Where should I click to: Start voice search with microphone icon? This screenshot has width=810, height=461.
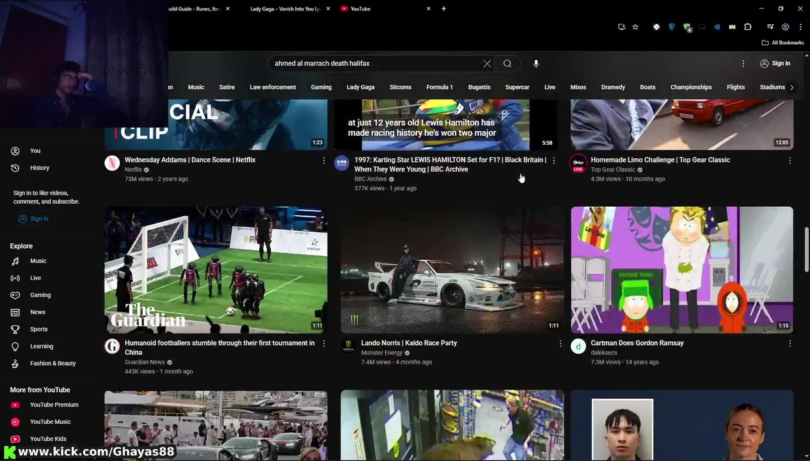[536, 63]
